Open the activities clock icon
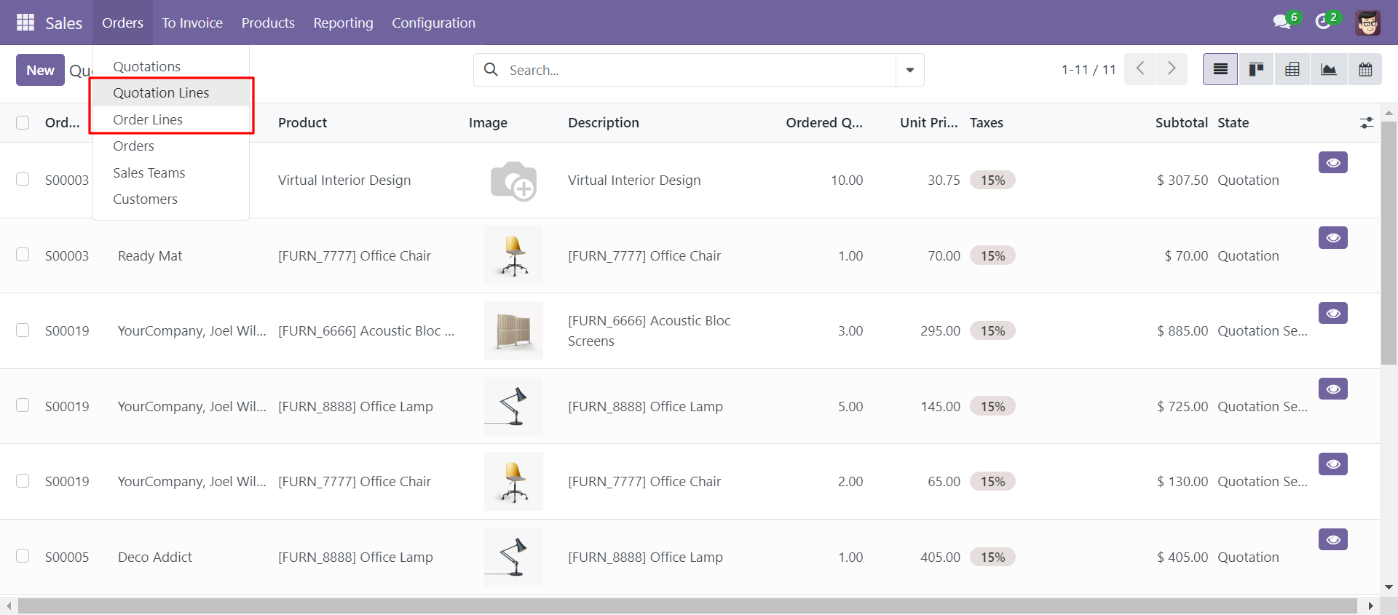The image size is (1398, 615). pyautogui.click(x=1324, y=22)
